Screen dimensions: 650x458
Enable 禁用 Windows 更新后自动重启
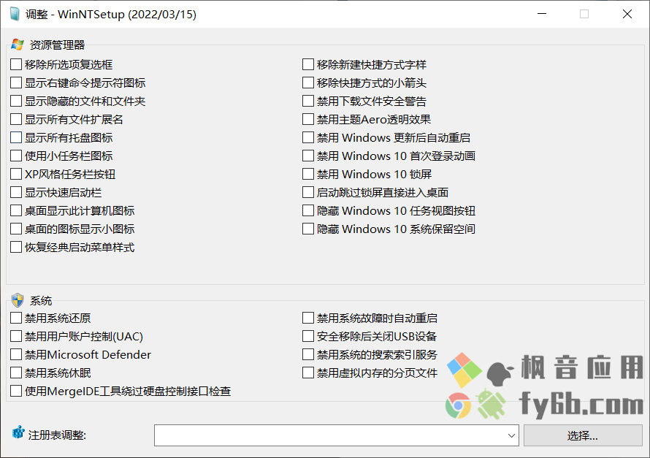pyautogui.click(x=308, y=137)
